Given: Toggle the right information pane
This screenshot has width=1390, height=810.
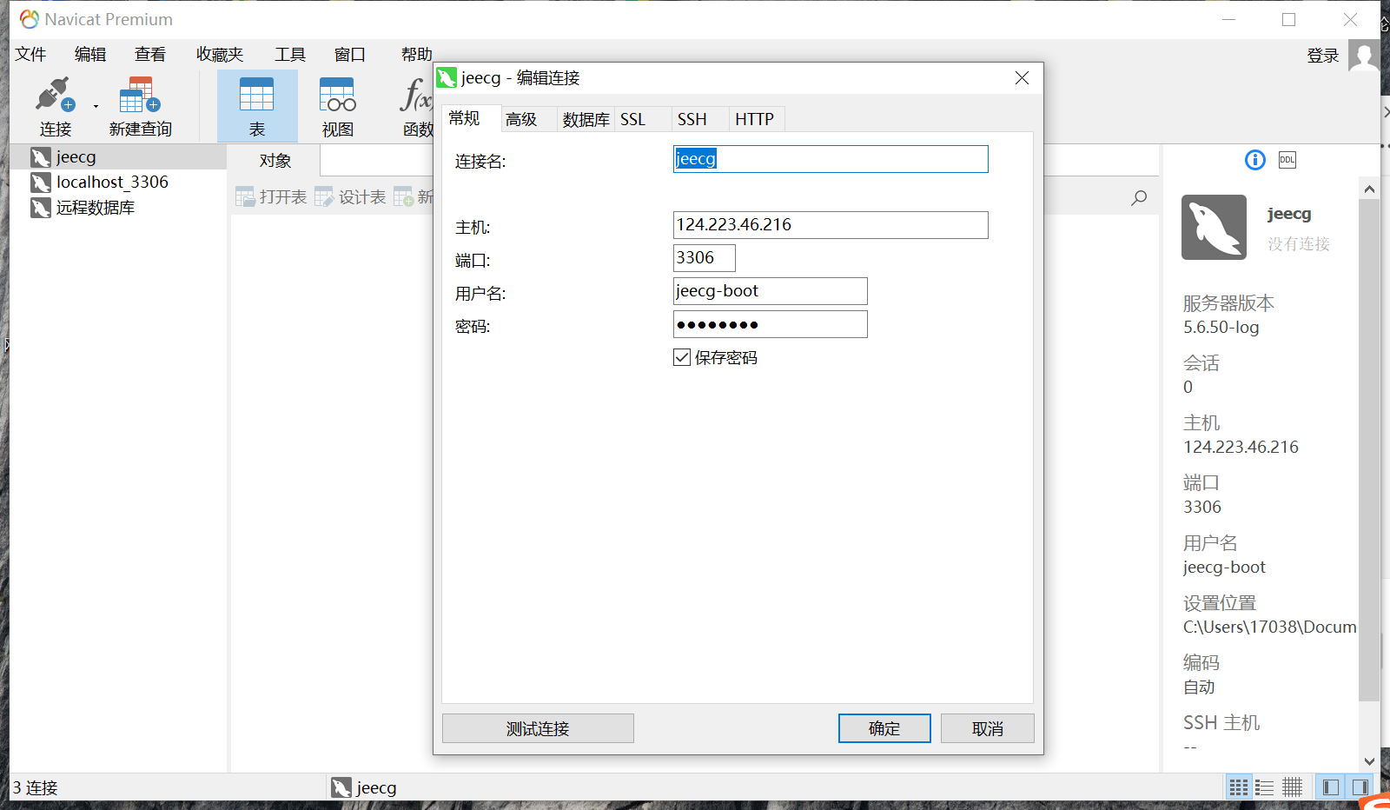Looking at the screenshot, I should tap(1360, 787).
